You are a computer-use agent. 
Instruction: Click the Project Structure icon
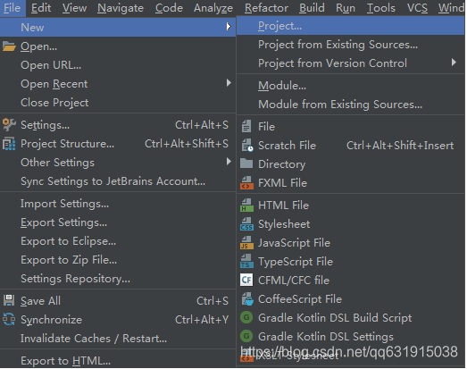click(x=9, y=144)
